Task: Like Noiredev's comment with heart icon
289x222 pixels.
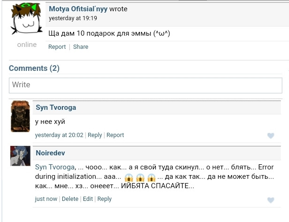Action: tap(270, 200)
